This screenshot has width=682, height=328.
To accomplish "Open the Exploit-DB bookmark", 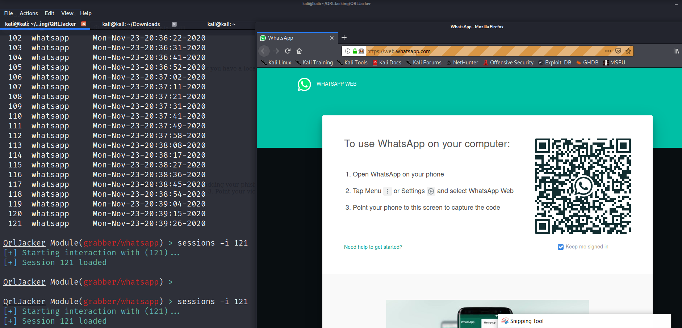I will [558, 62].
